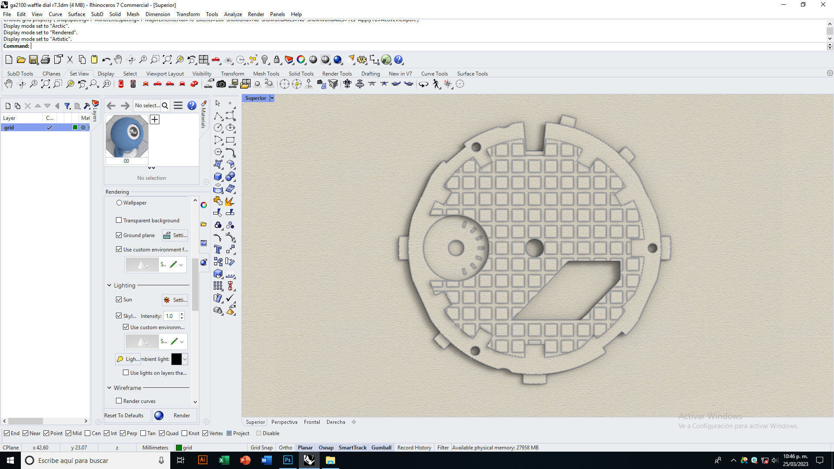Open the ambient light color dropdown
The height and width of the screenshot is (469, 834).
pos(185,359)
